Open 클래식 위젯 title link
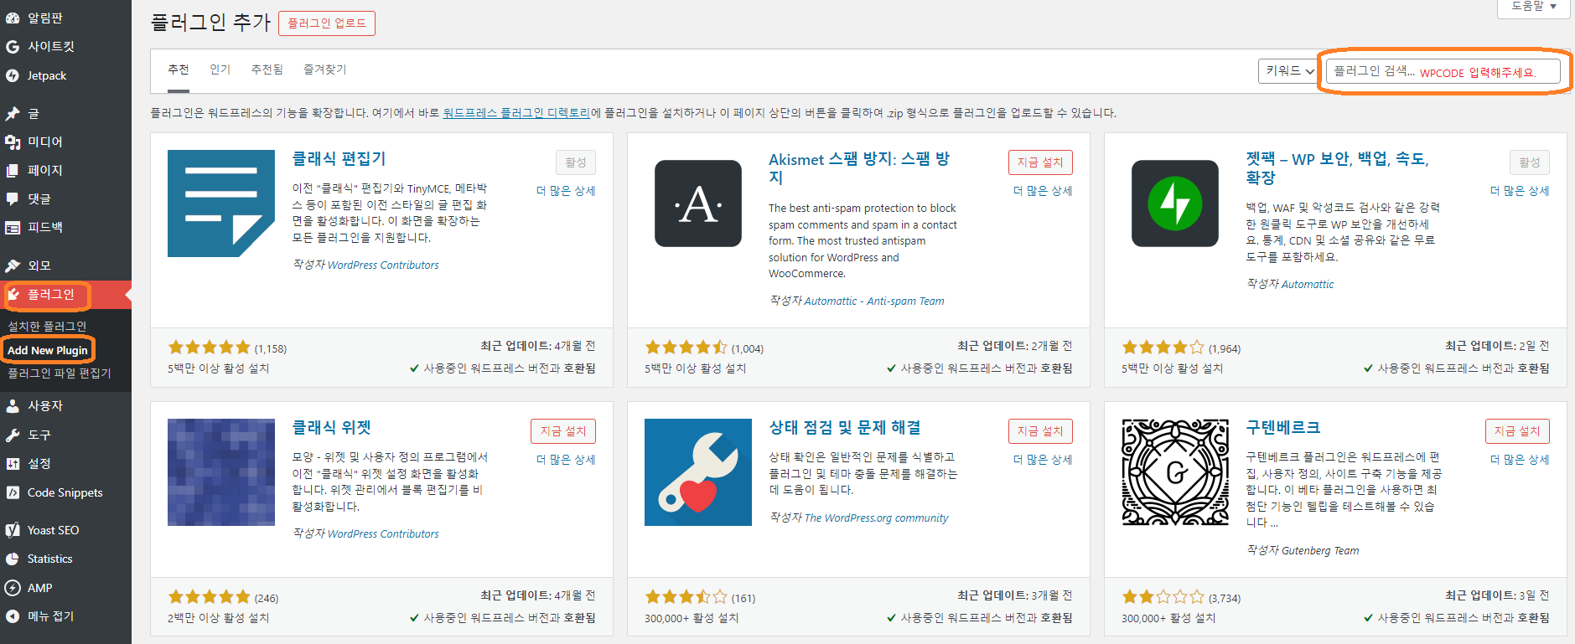 coord(331,428)
